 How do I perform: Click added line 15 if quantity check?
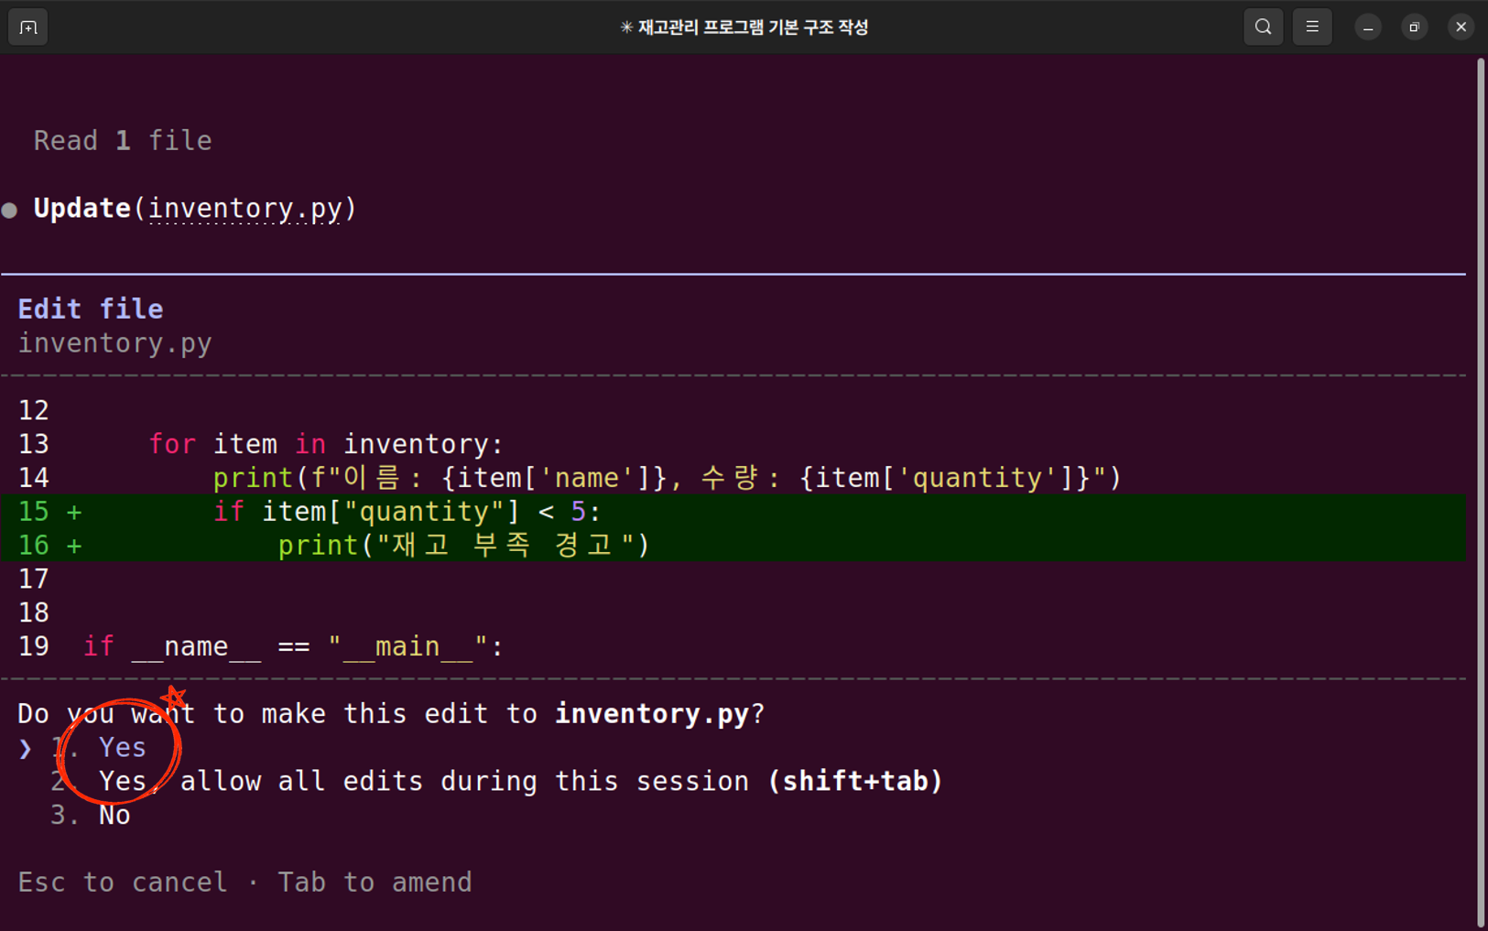(x=407, y=512)
